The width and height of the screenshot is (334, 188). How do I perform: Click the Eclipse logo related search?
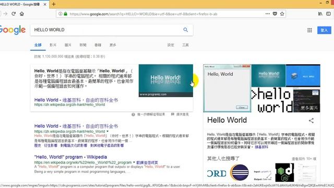[x=240, y=173]
